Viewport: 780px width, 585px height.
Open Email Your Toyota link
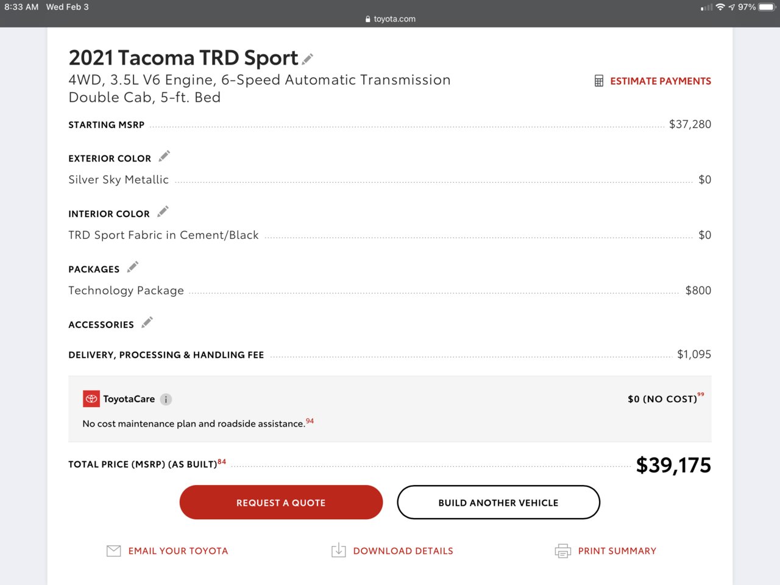(178, 551)
